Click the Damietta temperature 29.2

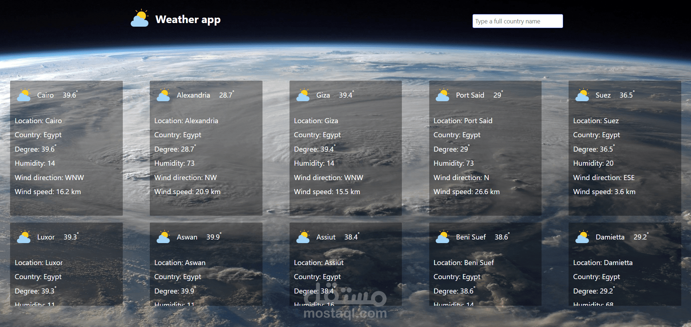[640, 237]
